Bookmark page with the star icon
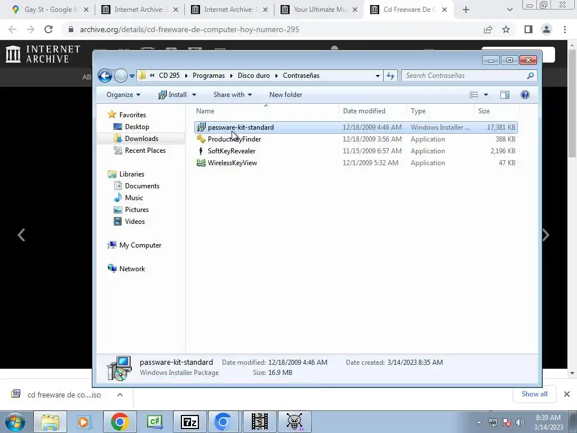Screen dimensions: 577x433 (507, 29)
